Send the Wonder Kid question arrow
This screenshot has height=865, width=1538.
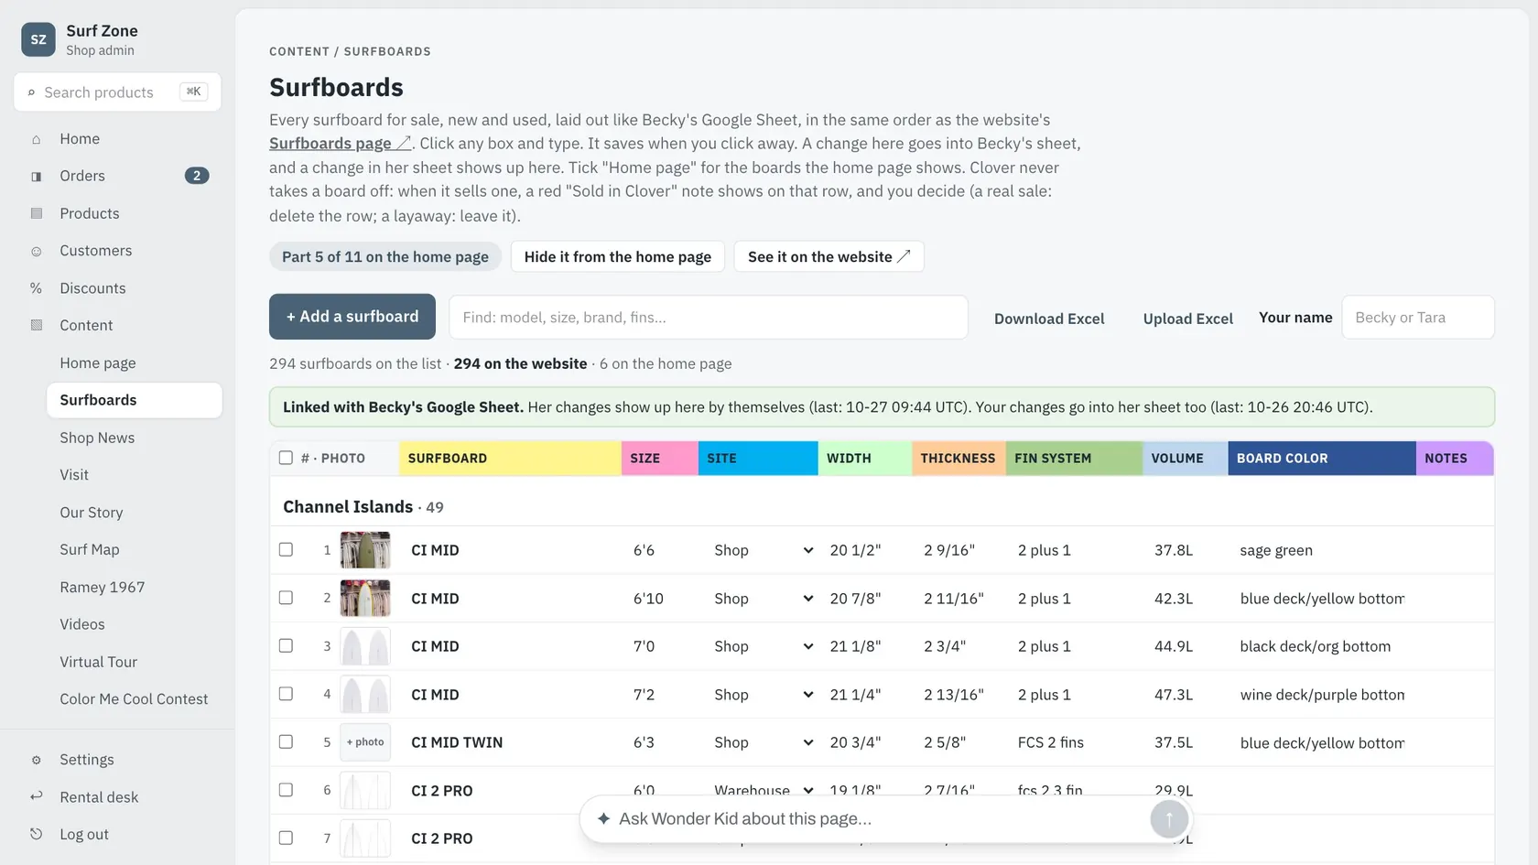coord(1169,819)
